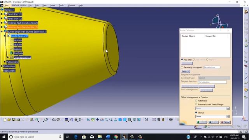This screenshot has height=140, width=249.
Task: Open Chrome from the taskbar
Action: pyautogui.click(x=116, y=137)
